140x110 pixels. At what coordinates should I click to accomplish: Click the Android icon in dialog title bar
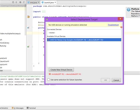(x=47, y=19)
